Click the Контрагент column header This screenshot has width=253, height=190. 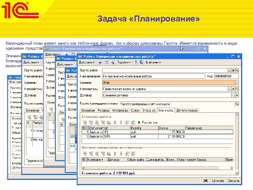click(x=97, y=160)
